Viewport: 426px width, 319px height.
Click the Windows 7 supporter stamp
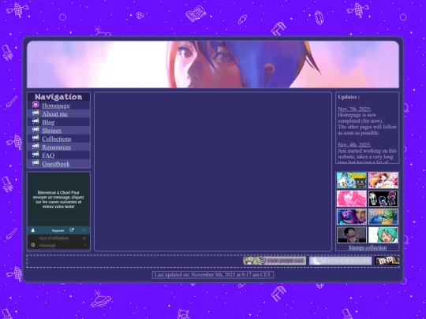click(383, 217)
